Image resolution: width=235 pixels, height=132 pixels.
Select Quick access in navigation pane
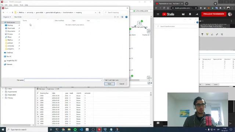[x=11, y=22]
